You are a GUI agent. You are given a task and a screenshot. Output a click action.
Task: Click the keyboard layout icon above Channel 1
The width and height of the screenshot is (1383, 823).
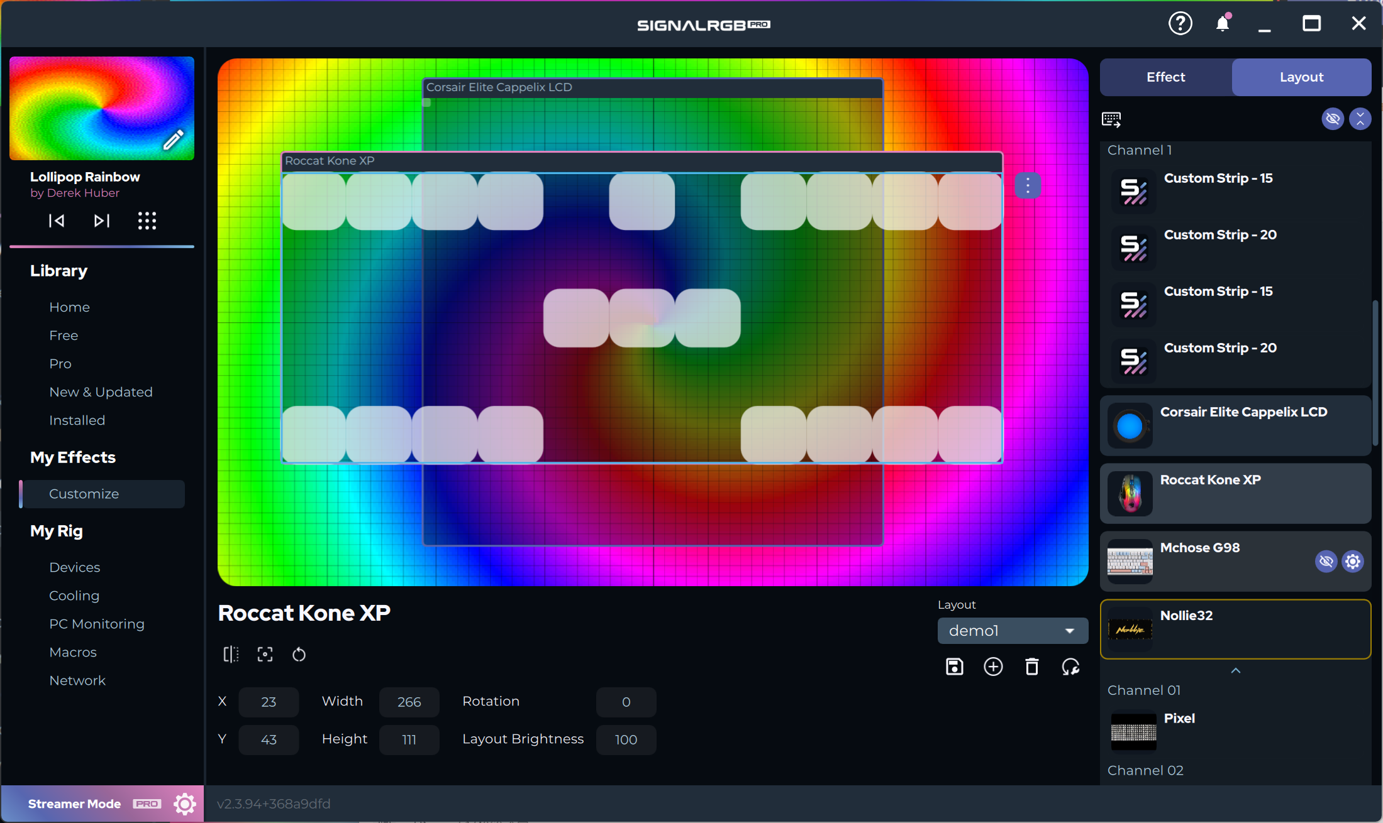[1111, 119]
